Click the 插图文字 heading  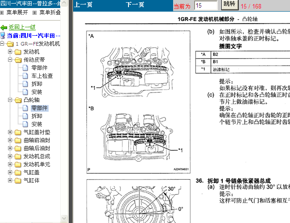pos(231,46)
